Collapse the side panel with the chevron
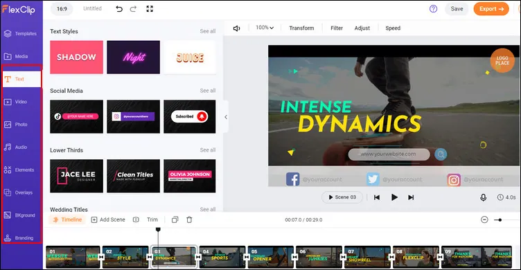The image size is (521, 270). [x=226, y=117]
